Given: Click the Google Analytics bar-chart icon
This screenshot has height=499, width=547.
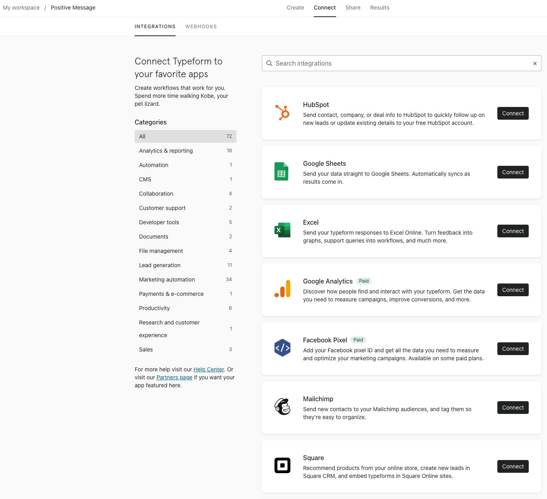Looking at the screenshot, I should point(282,289).
